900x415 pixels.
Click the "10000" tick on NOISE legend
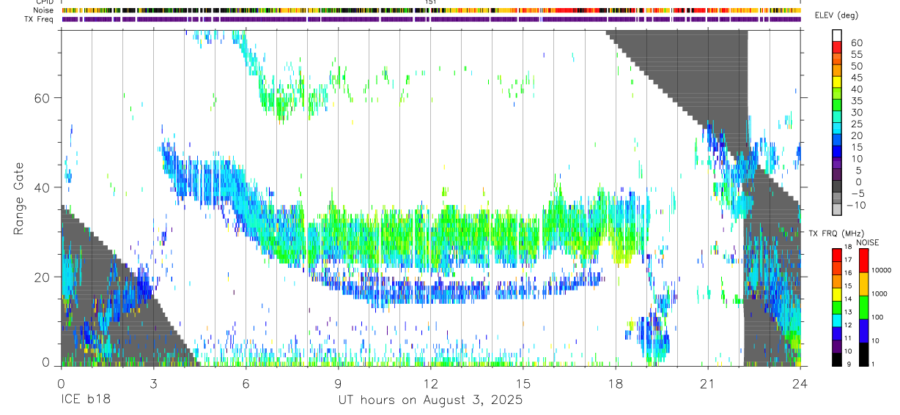pos(882,270)
